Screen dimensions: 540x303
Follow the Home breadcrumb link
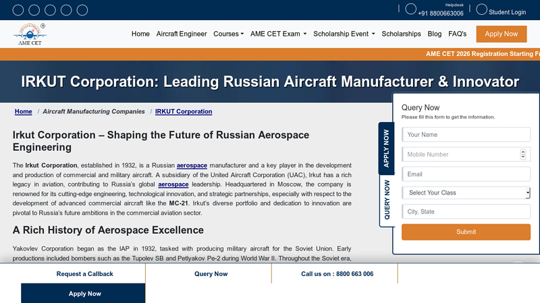point(24,112)
